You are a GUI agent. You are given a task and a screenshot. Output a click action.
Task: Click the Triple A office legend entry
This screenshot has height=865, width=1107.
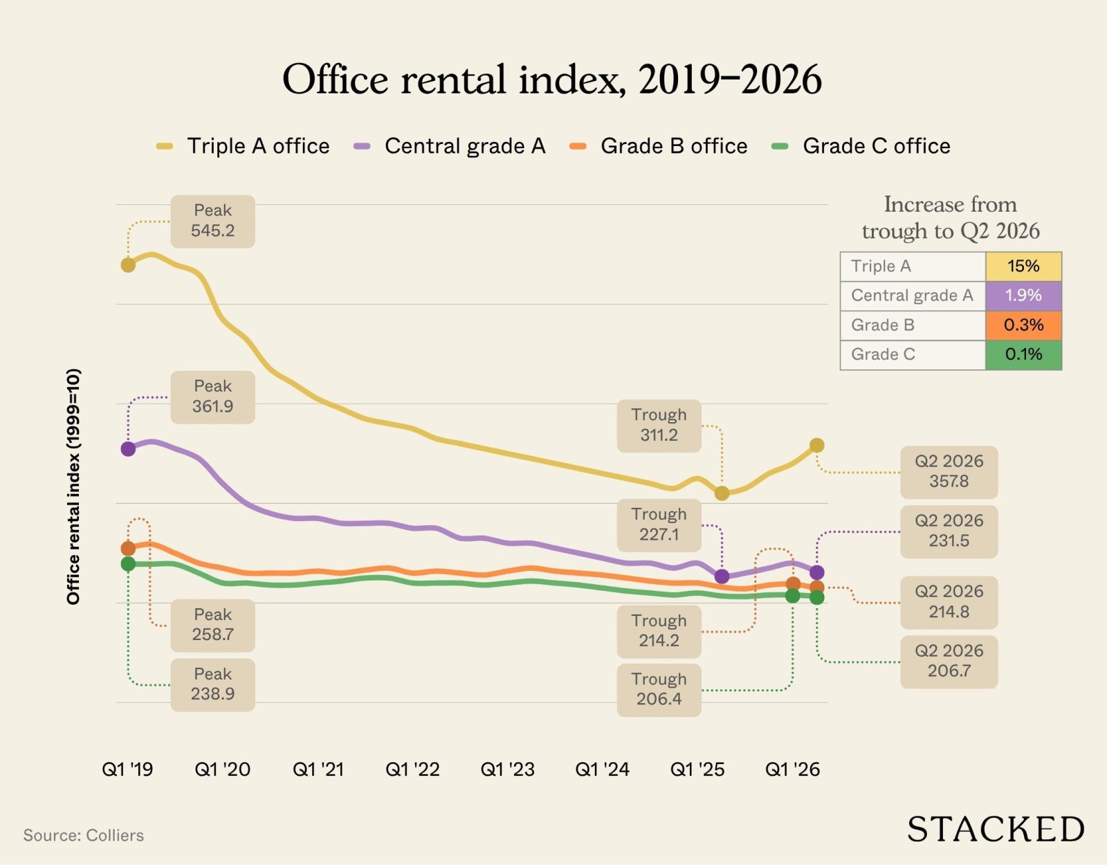click(x=243, y=146)
